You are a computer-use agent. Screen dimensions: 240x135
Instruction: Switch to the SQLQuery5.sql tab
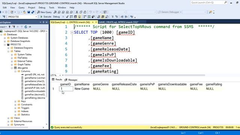click(70, 22)
